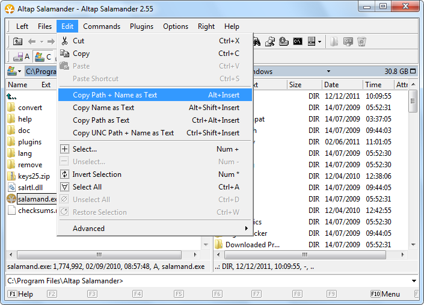Open the user menu dropdown arrow
The width and height of the screenshot is (424, 305).
pyautogui.click(x=319, y=42)
